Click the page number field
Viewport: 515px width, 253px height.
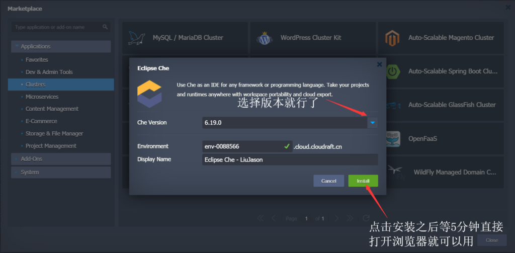(x=306, y=218)
